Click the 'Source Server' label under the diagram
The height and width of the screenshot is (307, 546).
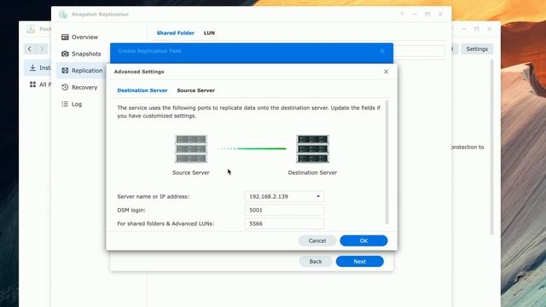click(x=191, y=172)
